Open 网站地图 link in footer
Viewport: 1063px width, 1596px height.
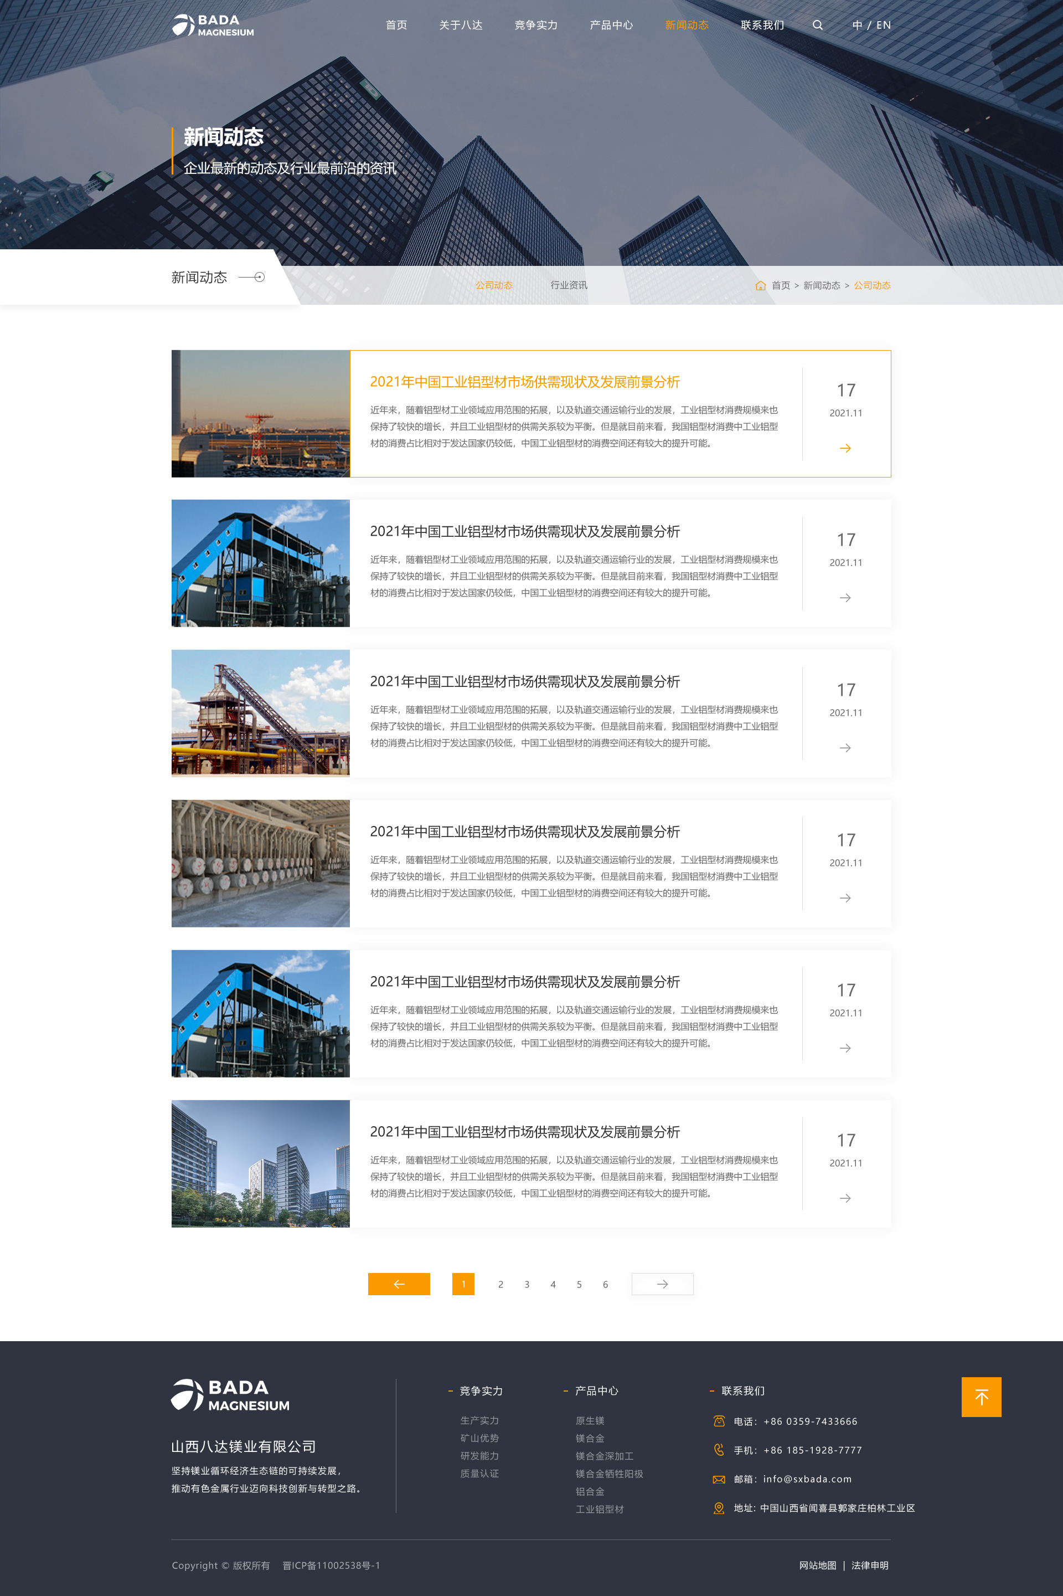click(x=817, y=1566)
